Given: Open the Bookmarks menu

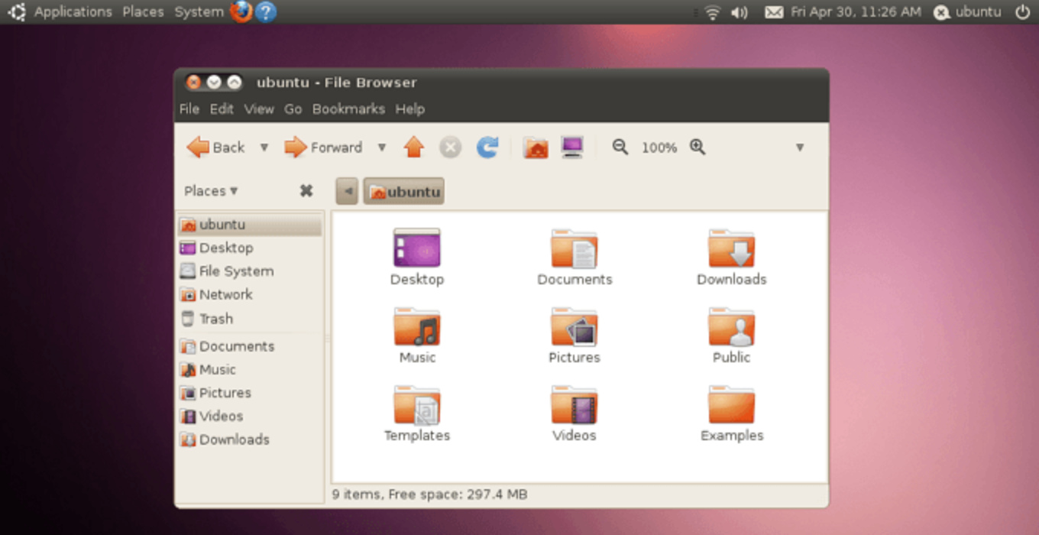Looking at the screenshot, I should pyautogui.click(x=348, y=109).
